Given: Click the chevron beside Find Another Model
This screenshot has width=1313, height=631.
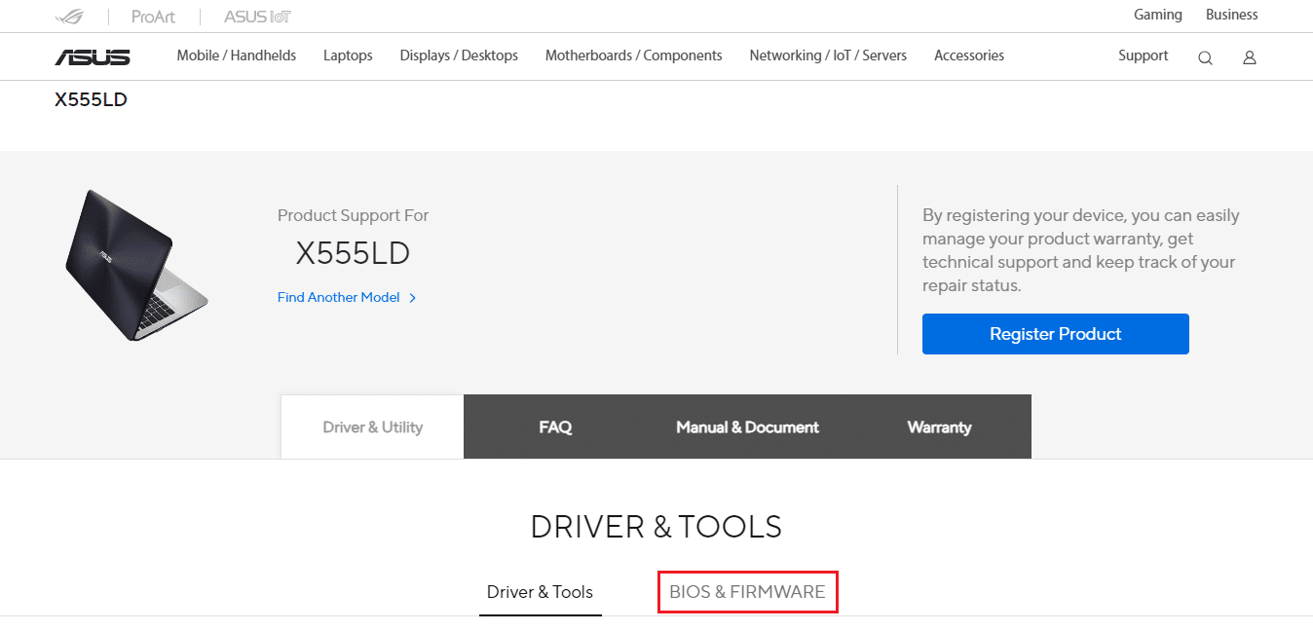Looking at the screenshot, I should 413,298.
